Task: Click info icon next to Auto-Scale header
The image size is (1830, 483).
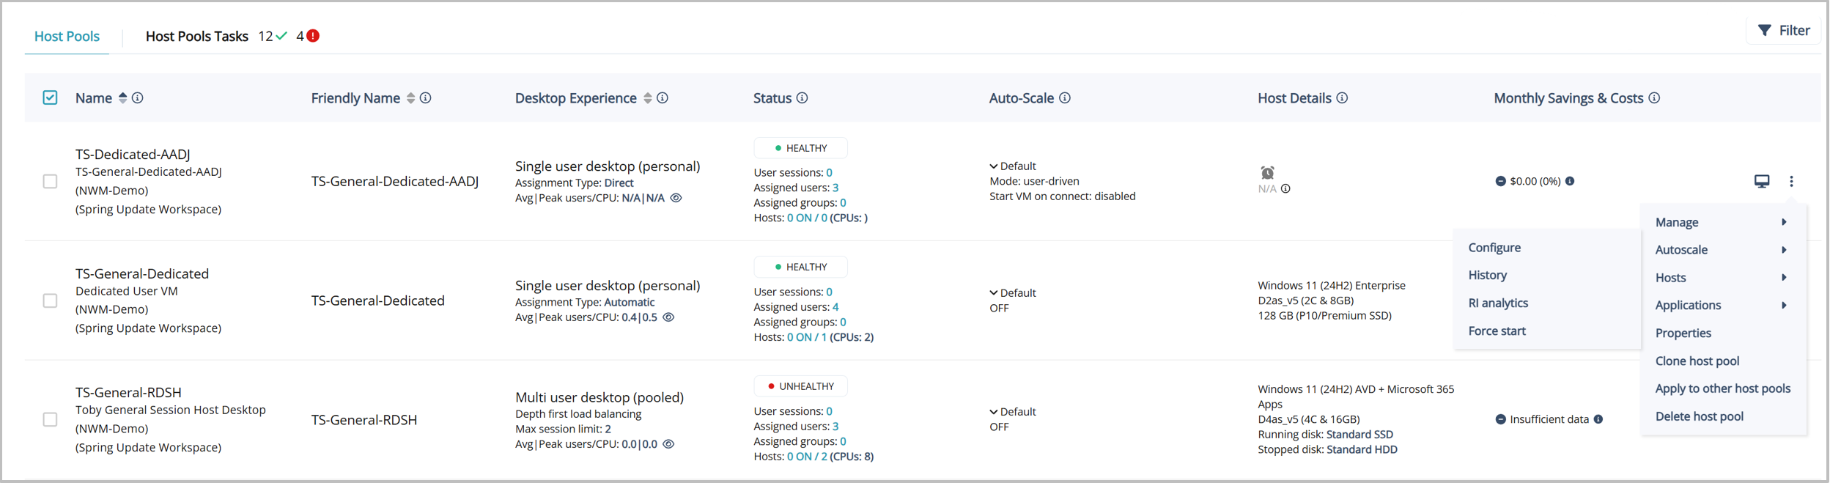Action: tap(1065, 98)
